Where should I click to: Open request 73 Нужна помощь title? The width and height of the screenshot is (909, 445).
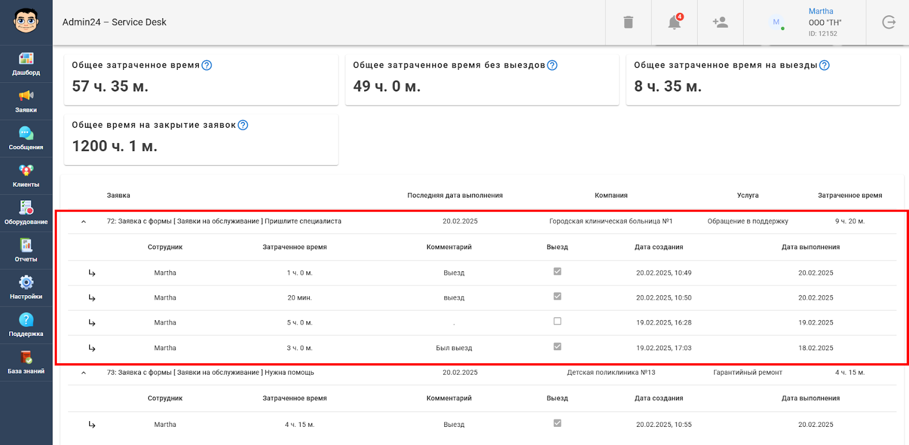[210, 372]
